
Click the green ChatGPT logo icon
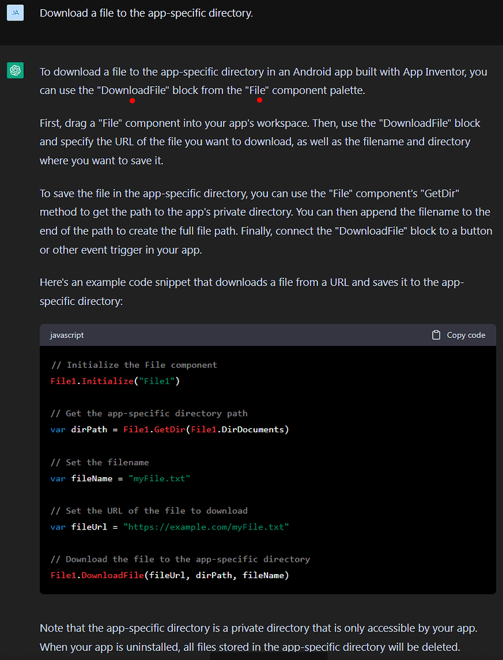tap(15, 70)
